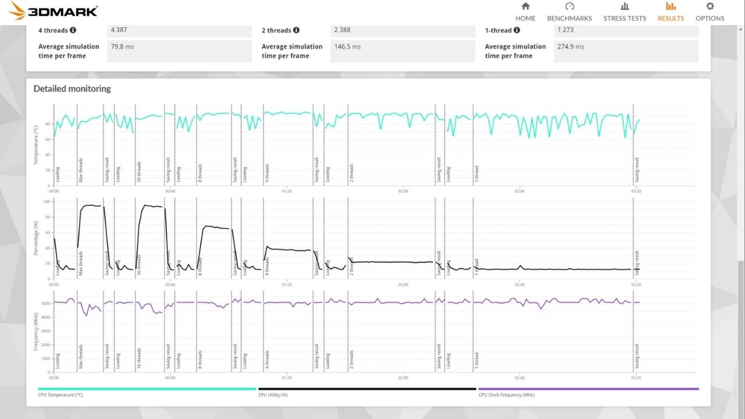Click info icon next to 4 threads
Image resolution: width=745 pixels, height=419 pixels.
point(73,30)
